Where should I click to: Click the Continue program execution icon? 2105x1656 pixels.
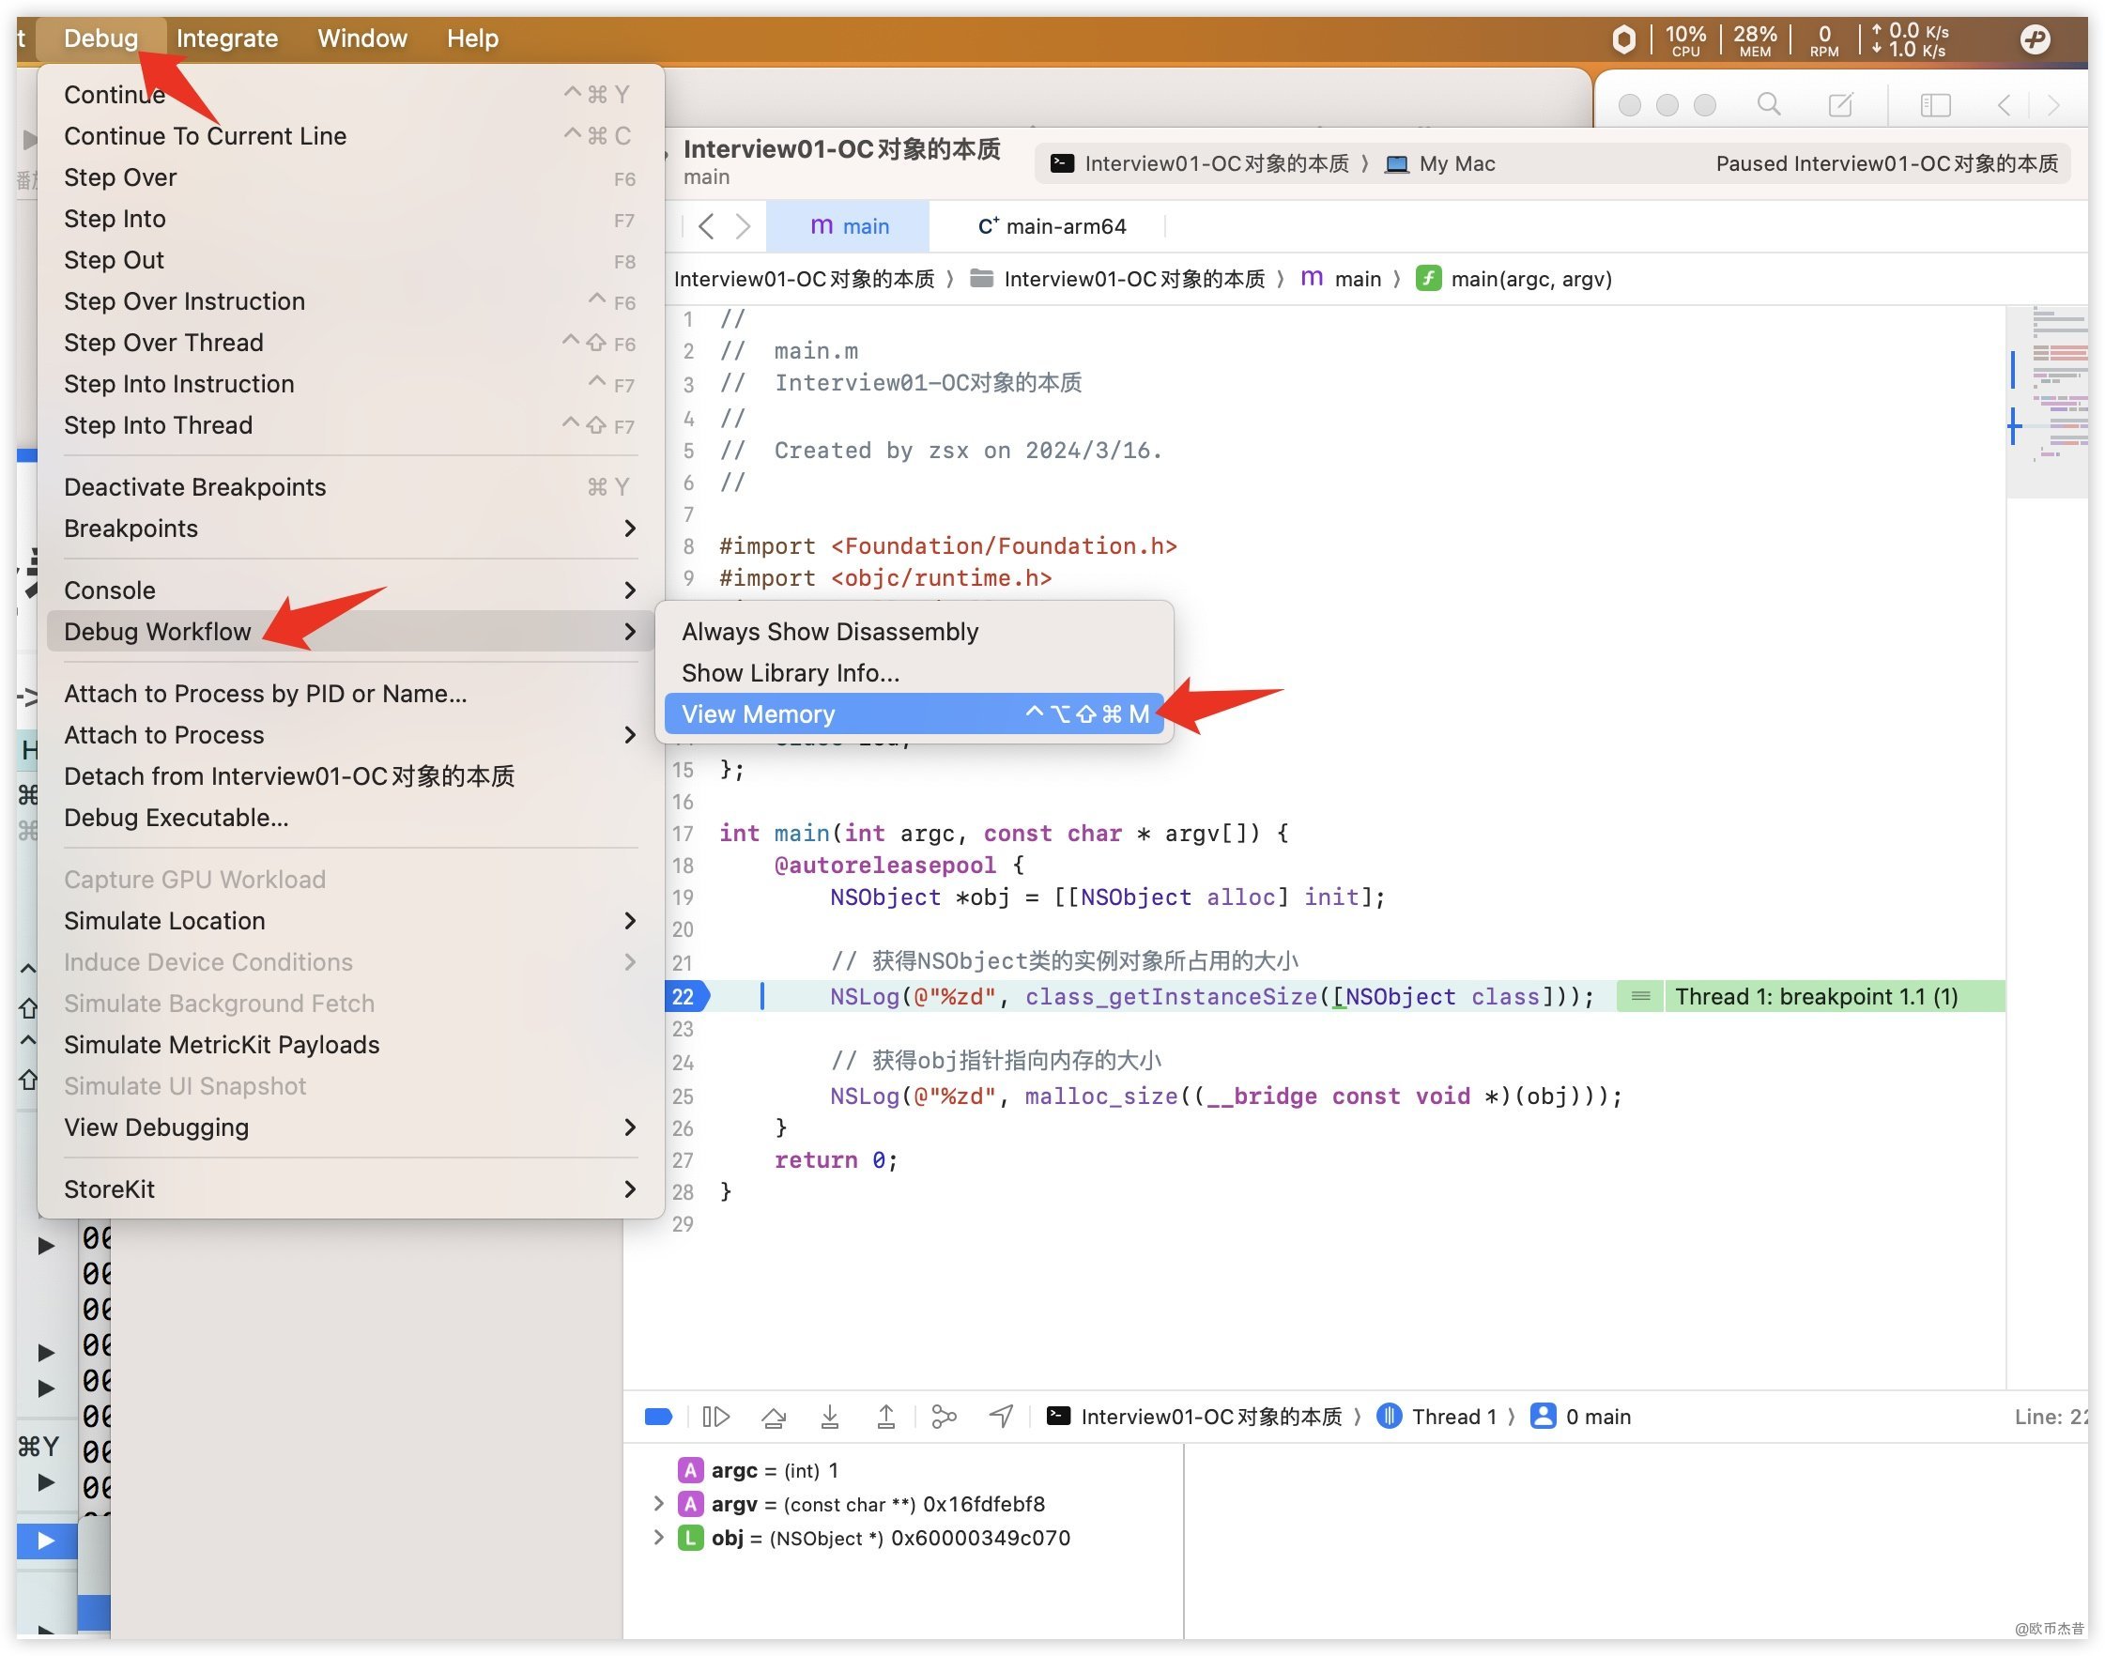click(715, 1417)
